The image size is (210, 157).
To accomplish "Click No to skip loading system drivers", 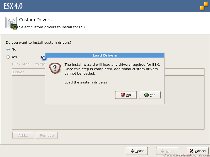I will [x=126, y=95].
